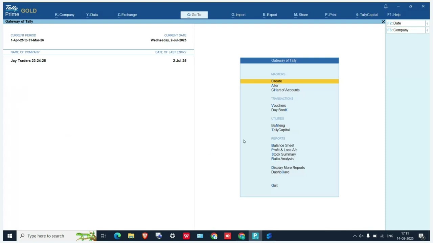Open the Z: Exchange menu
Screen dimensions: 433x243
pyautogui.click(x=127, y=15)
